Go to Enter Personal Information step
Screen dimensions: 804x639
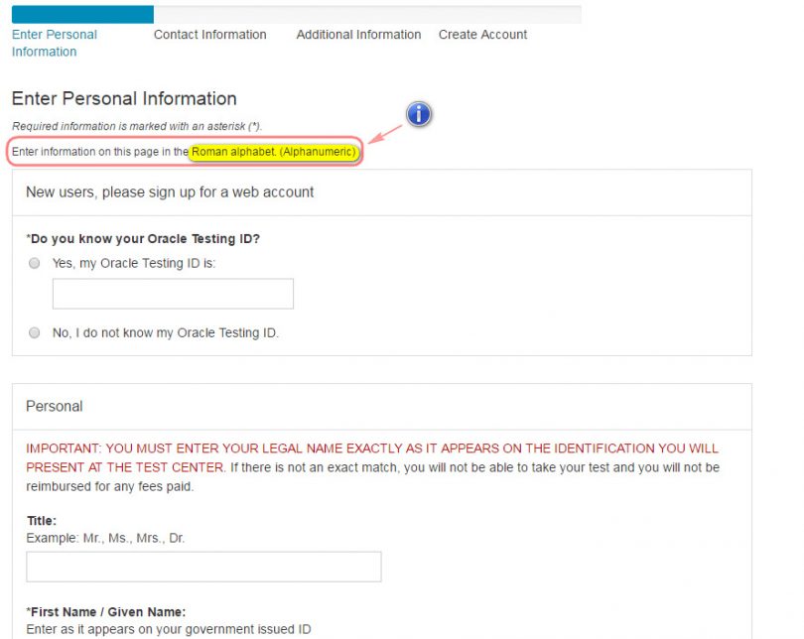click(x=55, y=43)
